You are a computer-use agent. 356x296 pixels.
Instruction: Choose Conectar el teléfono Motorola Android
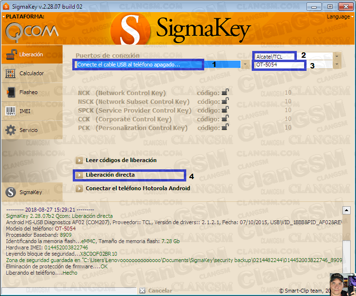pos(138,188)
